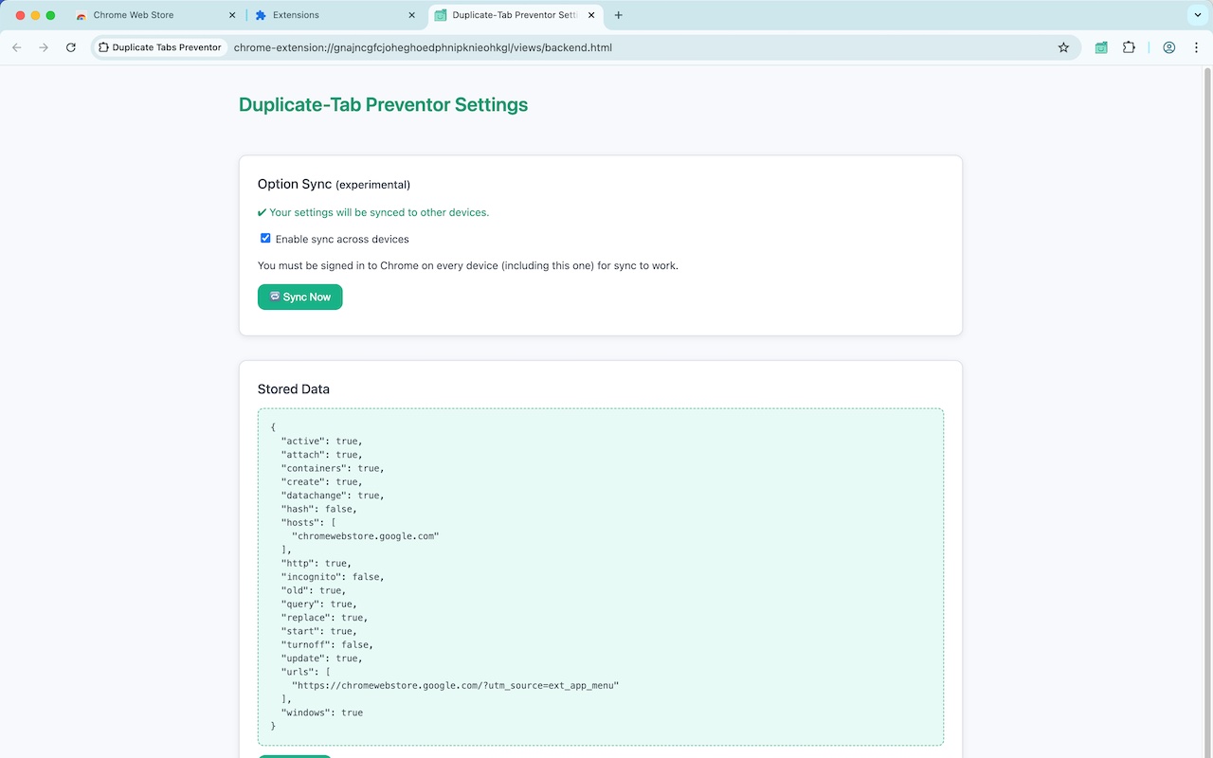1213x758 pixels.
Task: Click the "Stored Data" heading
Action: click(x=294, y=388)
